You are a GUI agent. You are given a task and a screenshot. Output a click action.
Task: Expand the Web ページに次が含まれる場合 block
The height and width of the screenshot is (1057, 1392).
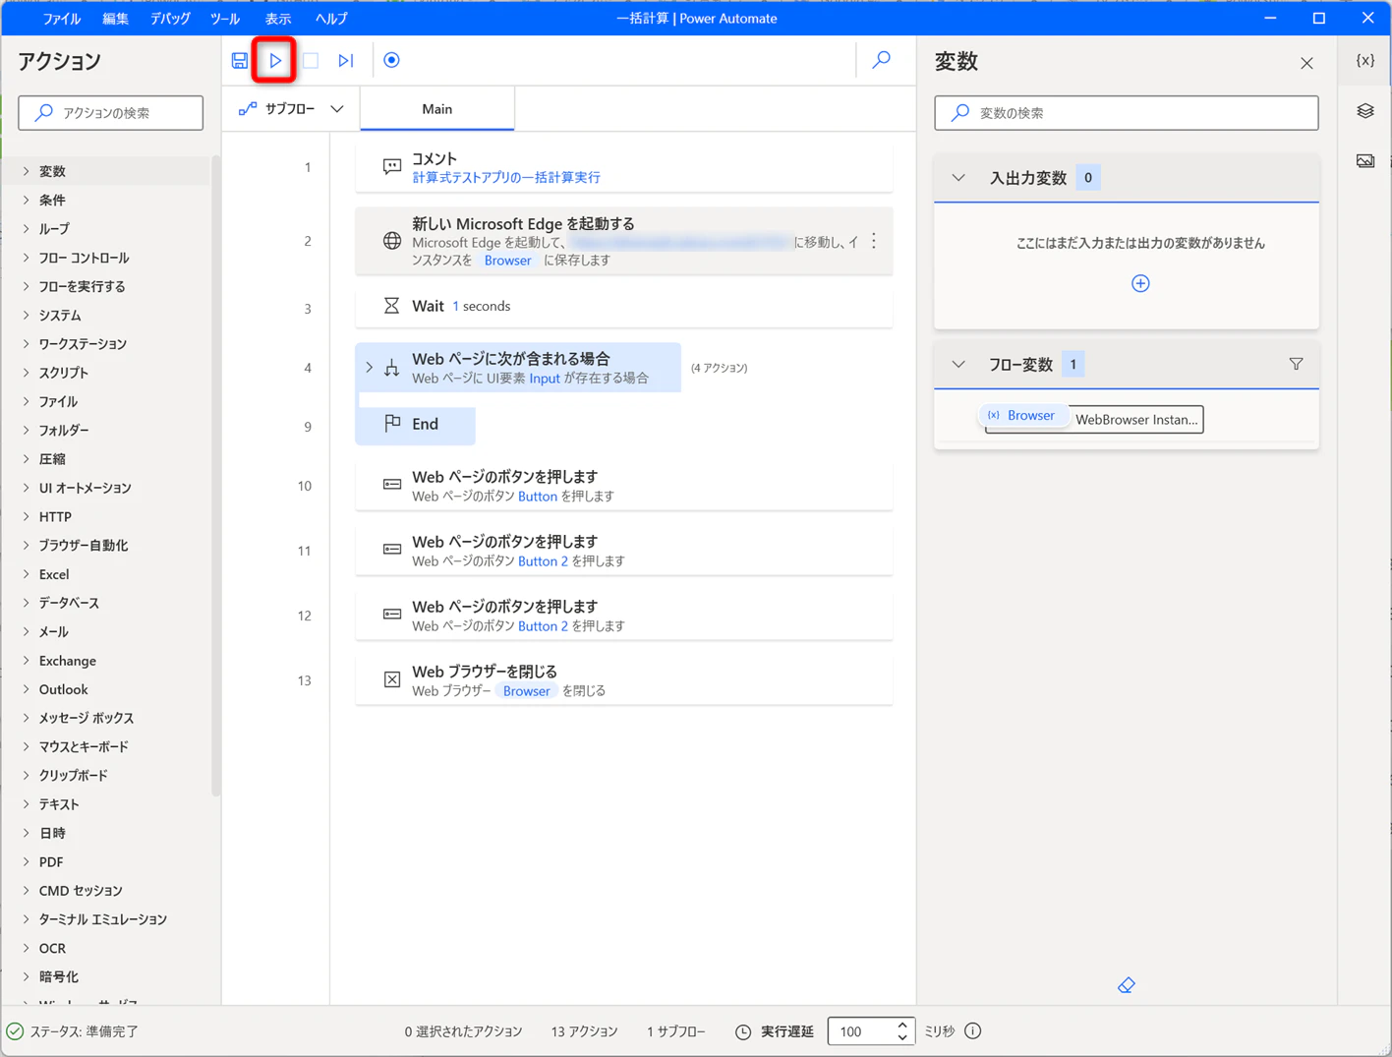tap(370, 368)
